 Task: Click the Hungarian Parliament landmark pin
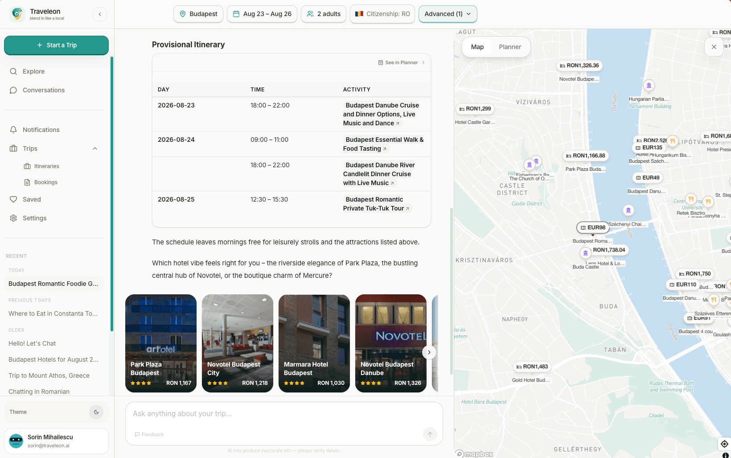tap(649, 85)
